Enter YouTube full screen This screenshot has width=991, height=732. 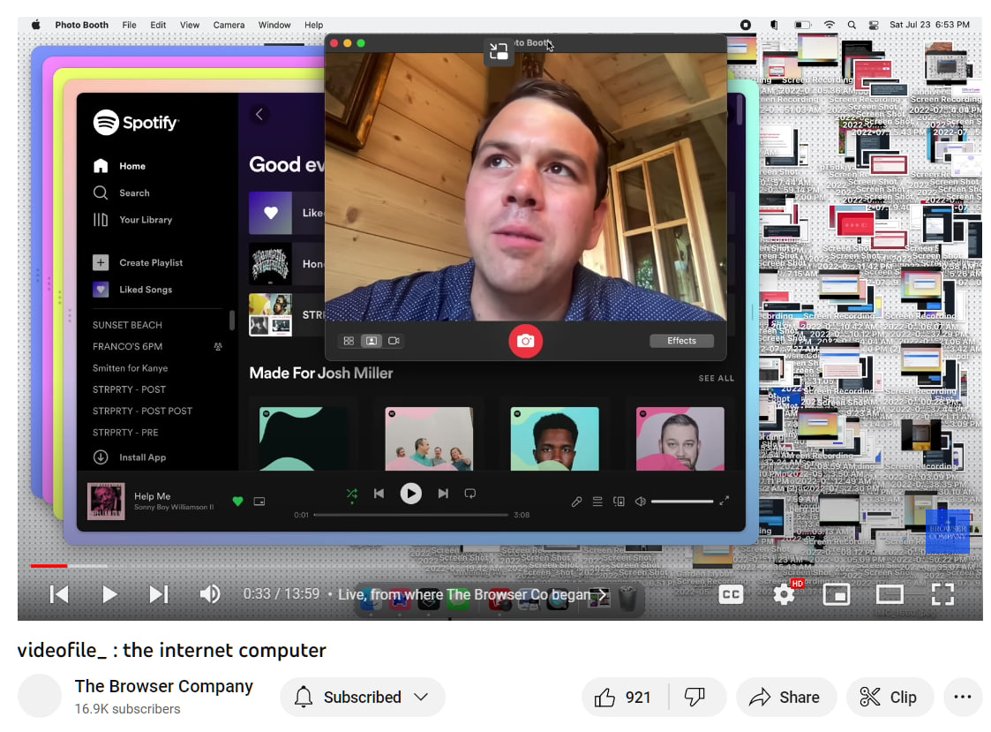(x=942, y=594)
